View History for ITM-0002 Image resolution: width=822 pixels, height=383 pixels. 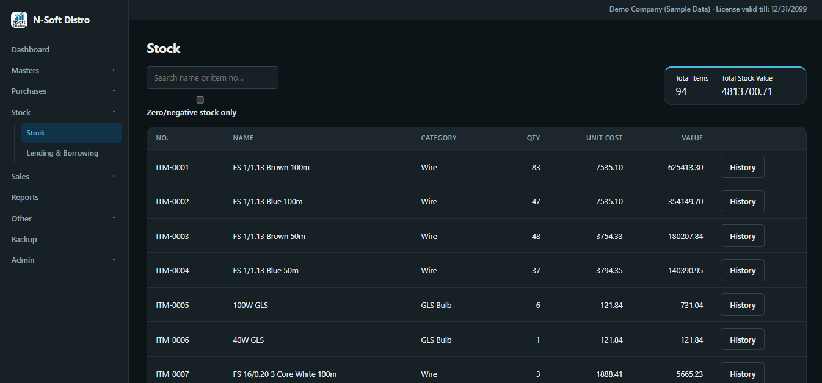coord(743,201)
